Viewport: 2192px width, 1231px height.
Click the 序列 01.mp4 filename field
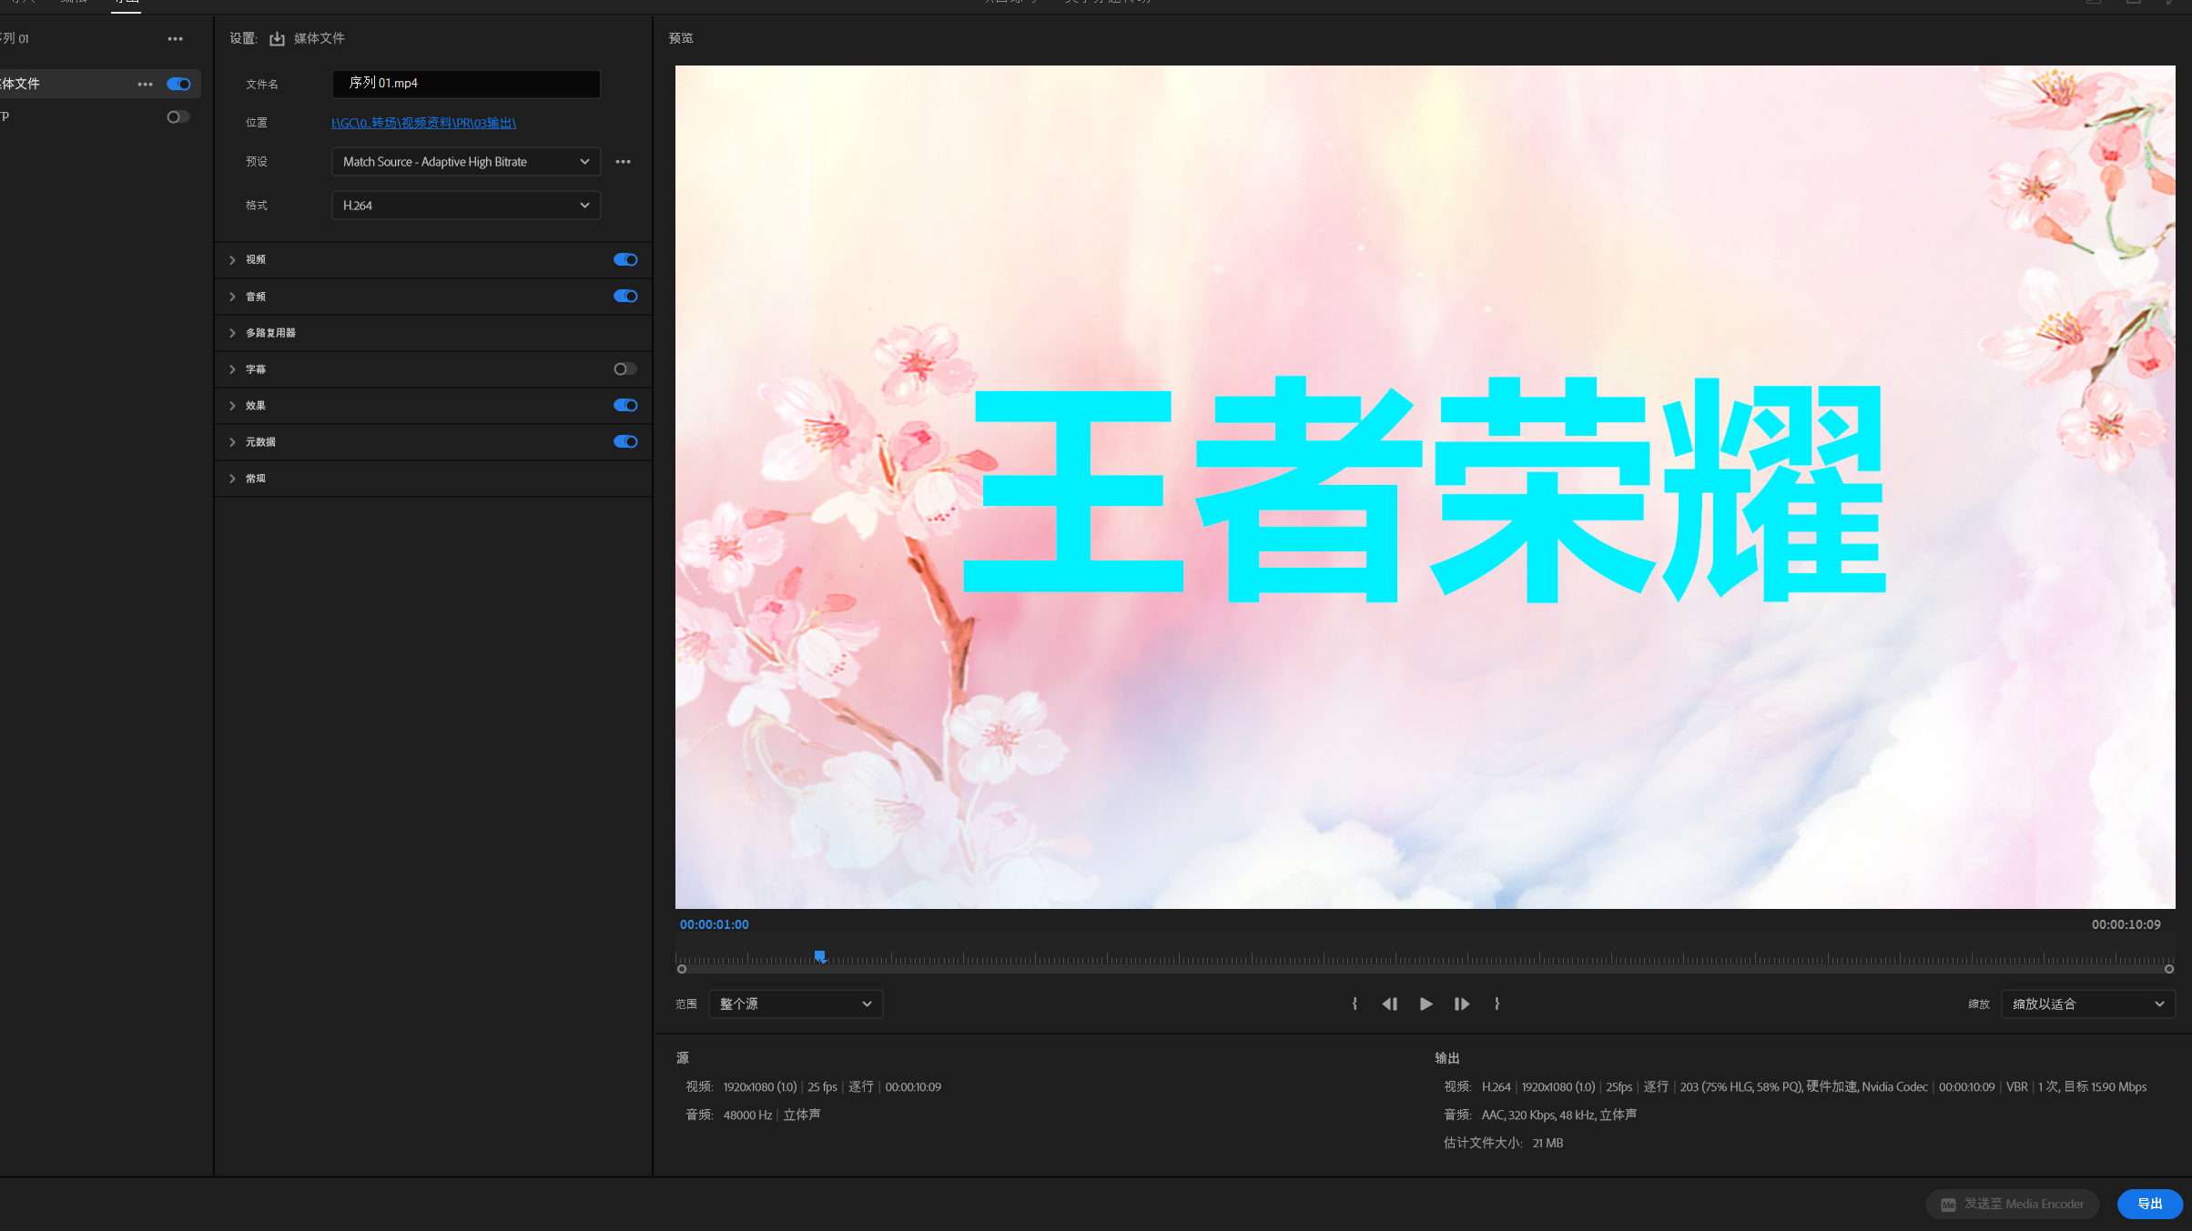tap(465, 84)
